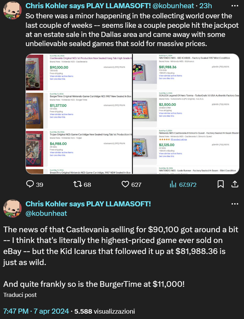Screen dimensions: 244x319
Task: Open left eBay listings image with Castlevania
Action: pos(79,114)
